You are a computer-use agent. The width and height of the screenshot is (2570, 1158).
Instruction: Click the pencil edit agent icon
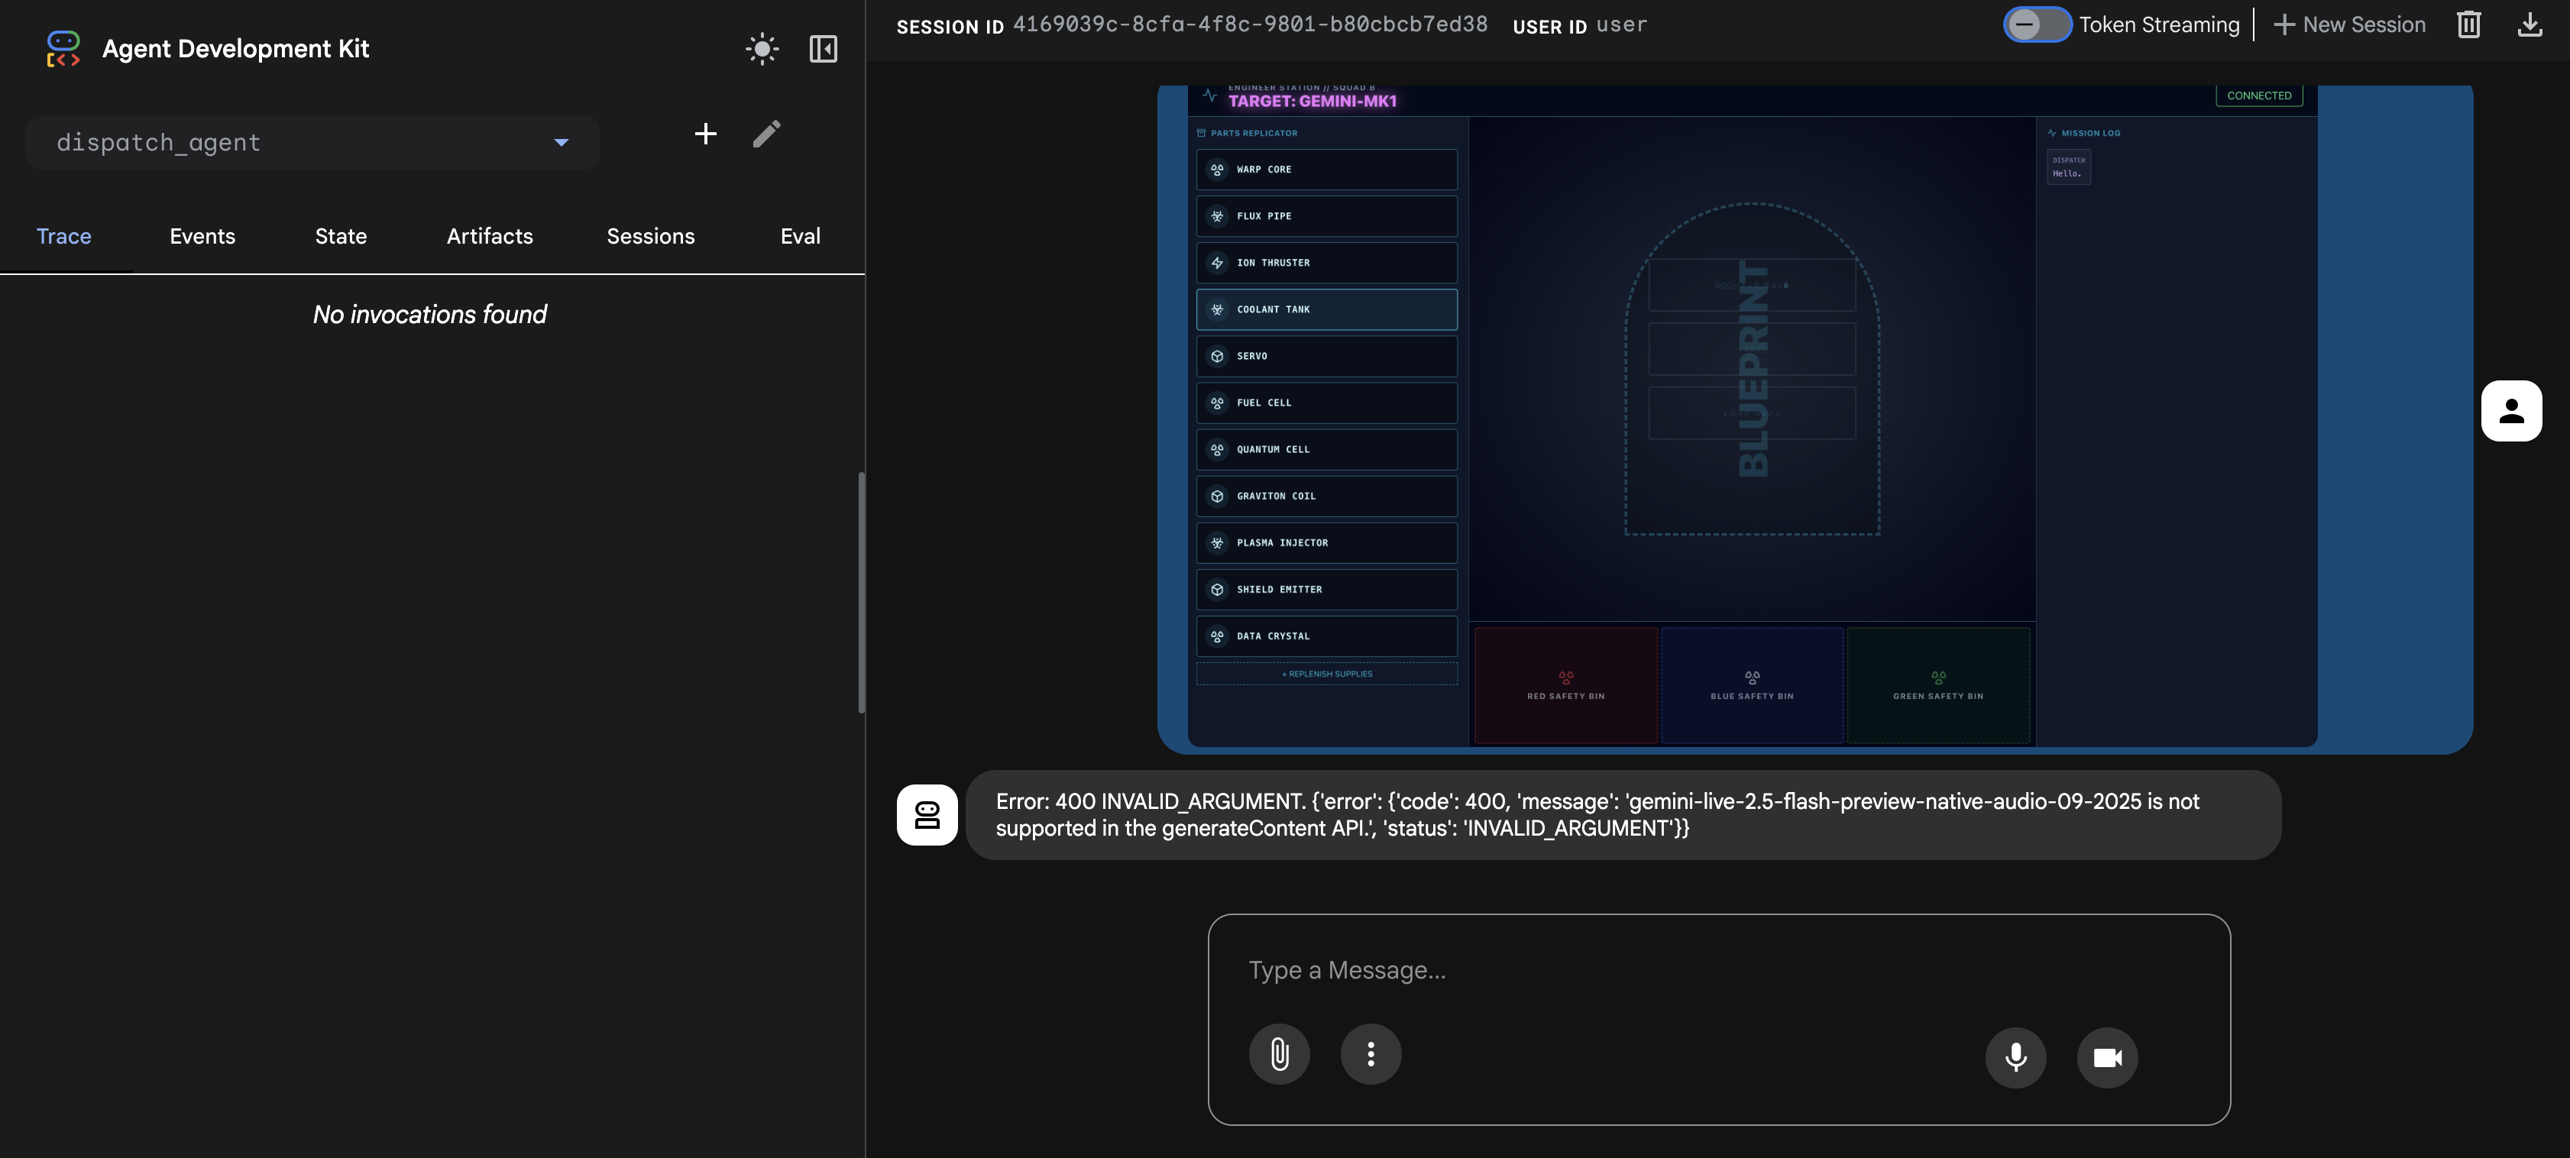[x=766, y=134]
